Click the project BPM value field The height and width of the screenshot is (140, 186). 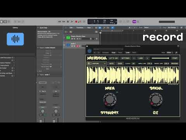tap(166, 63)
